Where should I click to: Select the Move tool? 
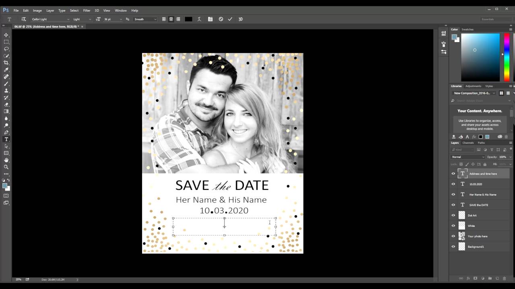pyautogui.click(x=6, y=35)
